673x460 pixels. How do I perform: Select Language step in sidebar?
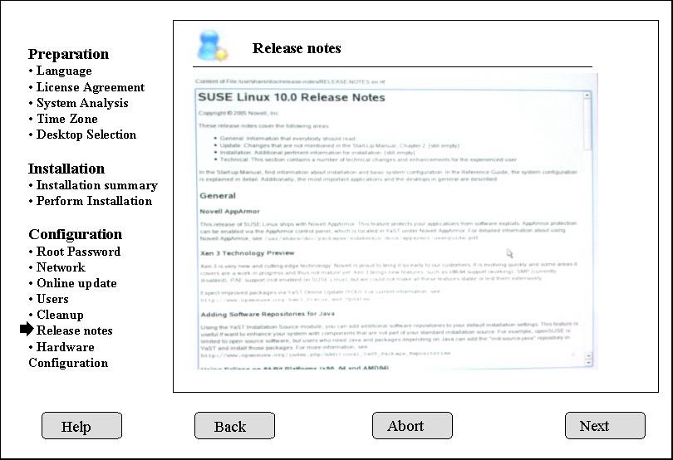[64, 71]
